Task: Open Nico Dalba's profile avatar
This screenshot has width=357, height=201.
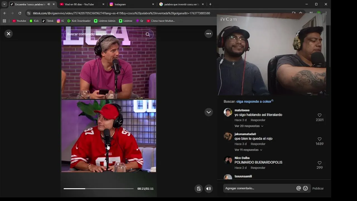Action: (228, 160)
